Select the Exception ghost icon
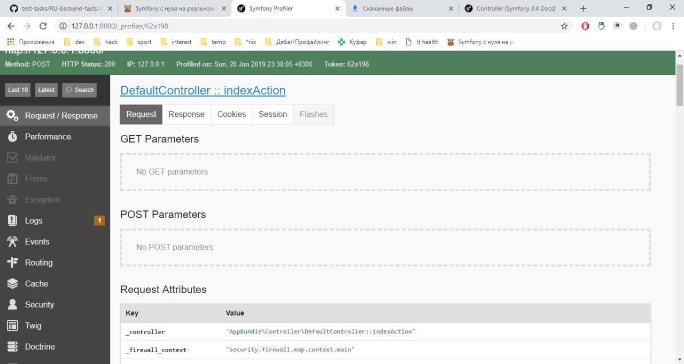The width and height of the screenshot is (684, 364). [x=12, y=200]
